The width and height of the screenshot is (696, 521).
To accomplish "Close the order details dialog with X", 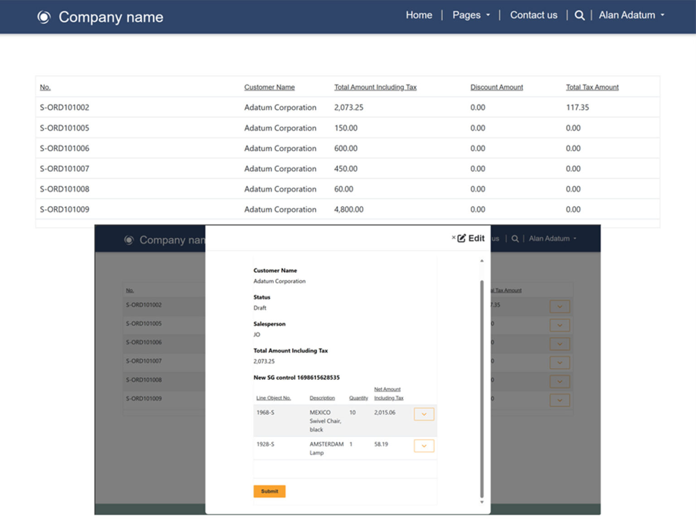I will pos(453,237).
